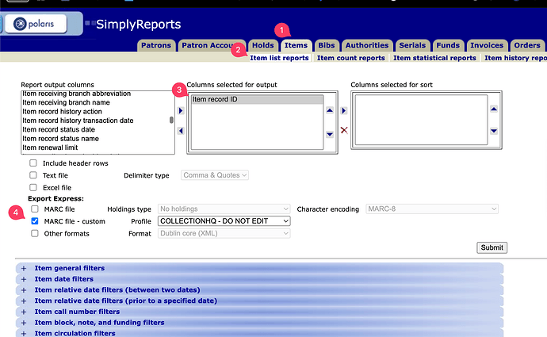Uncheck MARC file - custom checkbox
547x337 pixels.
pyautogui.click(x=33, y=221)
